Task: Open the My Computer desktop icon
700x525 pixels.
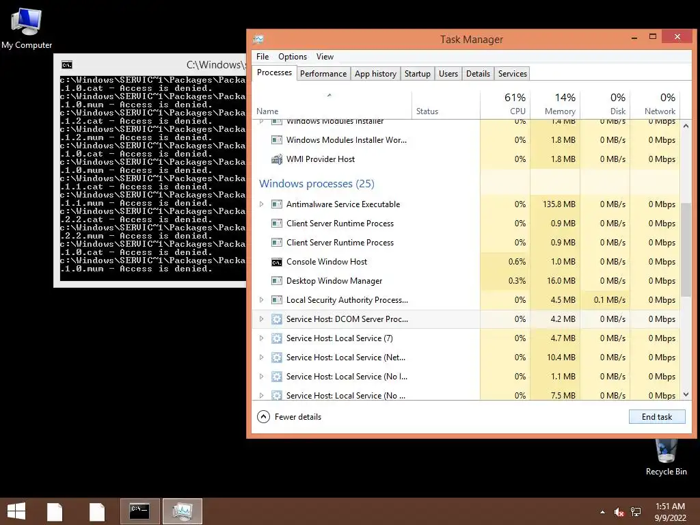Action: click(x=27, y=28)
